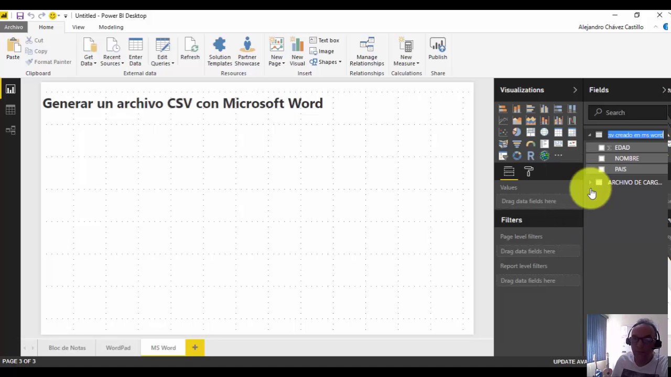Select the Scatter chart visual
The width and height of the screenshot is (671, 377).
503,132
